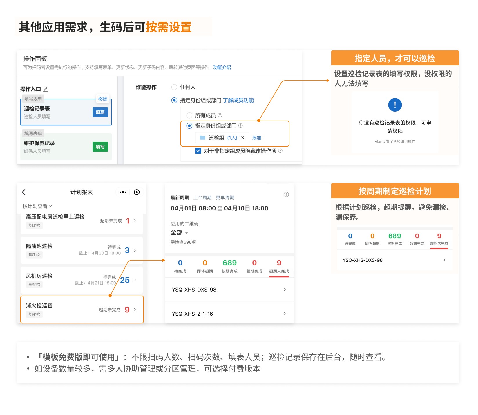Open the 全部 QR code dropdown

click(180, 232)
